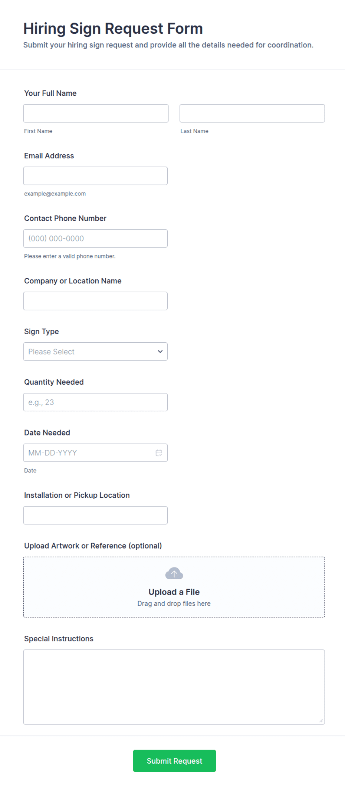This screenshot has height=790, width=345.
Task: Click the Your Full Name label
Action: pyautogui.click(x=50, y=93)
